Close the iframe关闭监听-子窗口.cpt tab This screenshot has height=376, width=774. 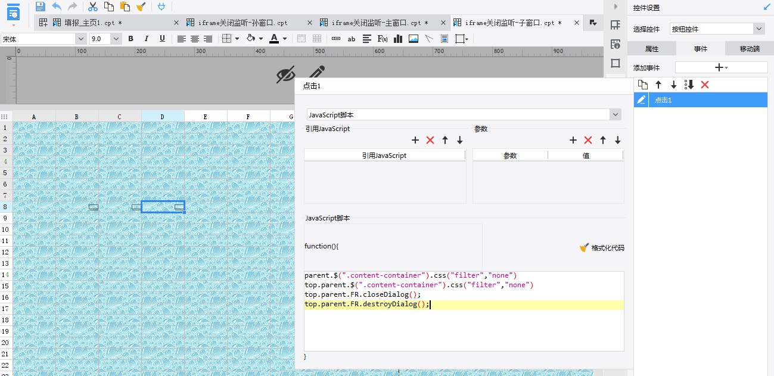(576, 23)
